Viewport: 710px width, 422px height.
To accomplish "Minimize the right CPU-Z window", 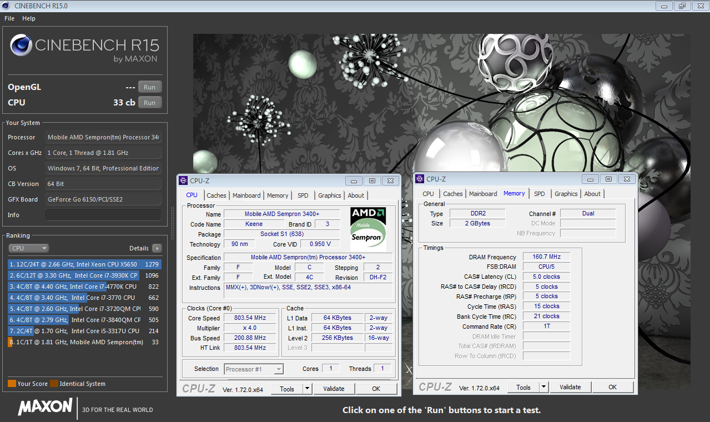I will [590, 179].
